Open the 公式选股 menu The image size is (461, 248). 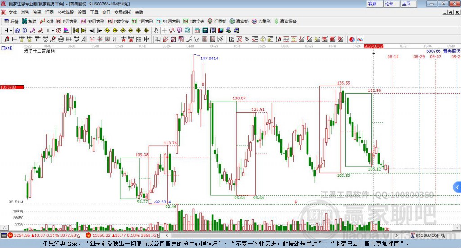click(66, 12)
